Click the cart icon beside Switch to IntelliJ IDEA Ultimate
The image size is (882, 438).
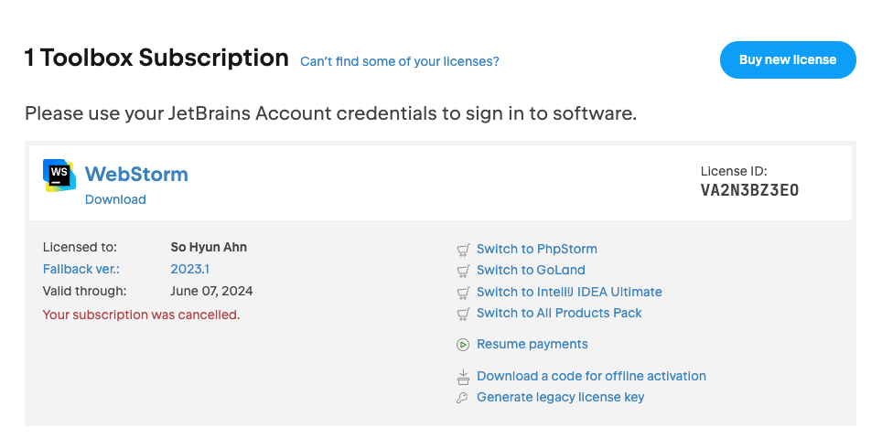463,293
